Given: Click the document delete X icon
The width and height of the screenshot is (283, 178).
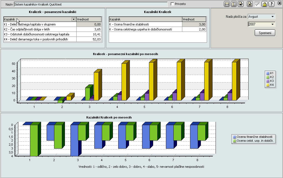Looking at the screenshot, I should 250,4.
